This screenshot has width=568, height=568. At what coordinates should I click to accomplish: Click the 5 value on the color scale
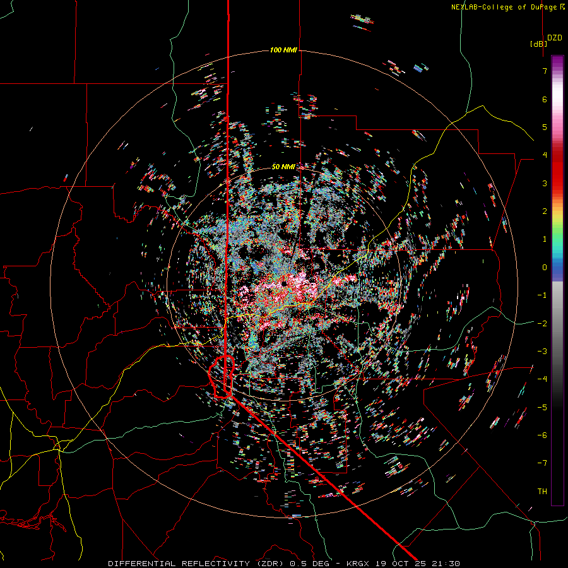(545, 127)
